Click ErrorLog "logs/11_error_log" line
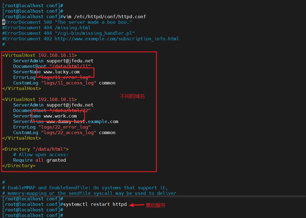Viewport: 306px width, 218px height. click(52, 77)
